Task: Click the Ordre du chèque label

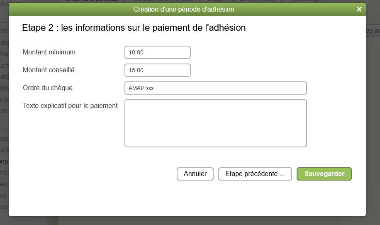Action: pyautogui.click(x=47, y=88)
